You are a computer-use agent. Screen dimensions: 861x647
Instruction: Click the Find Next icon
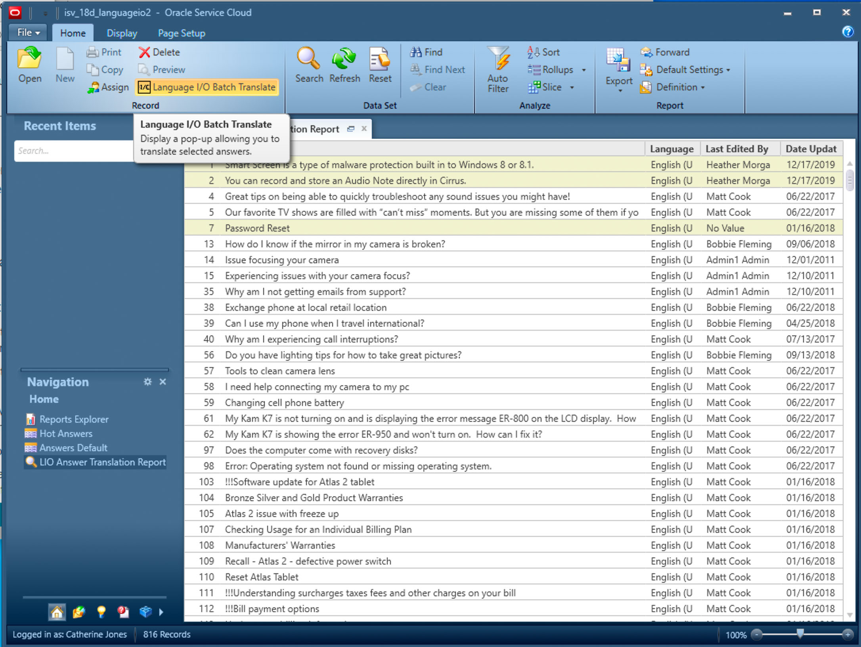[416, 70]
